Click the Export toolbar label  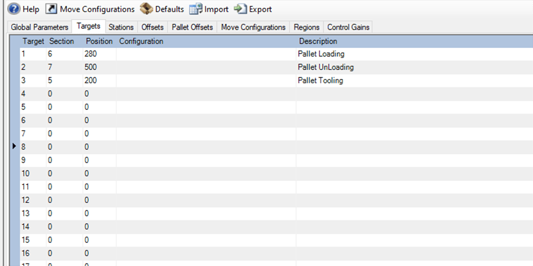261,9
